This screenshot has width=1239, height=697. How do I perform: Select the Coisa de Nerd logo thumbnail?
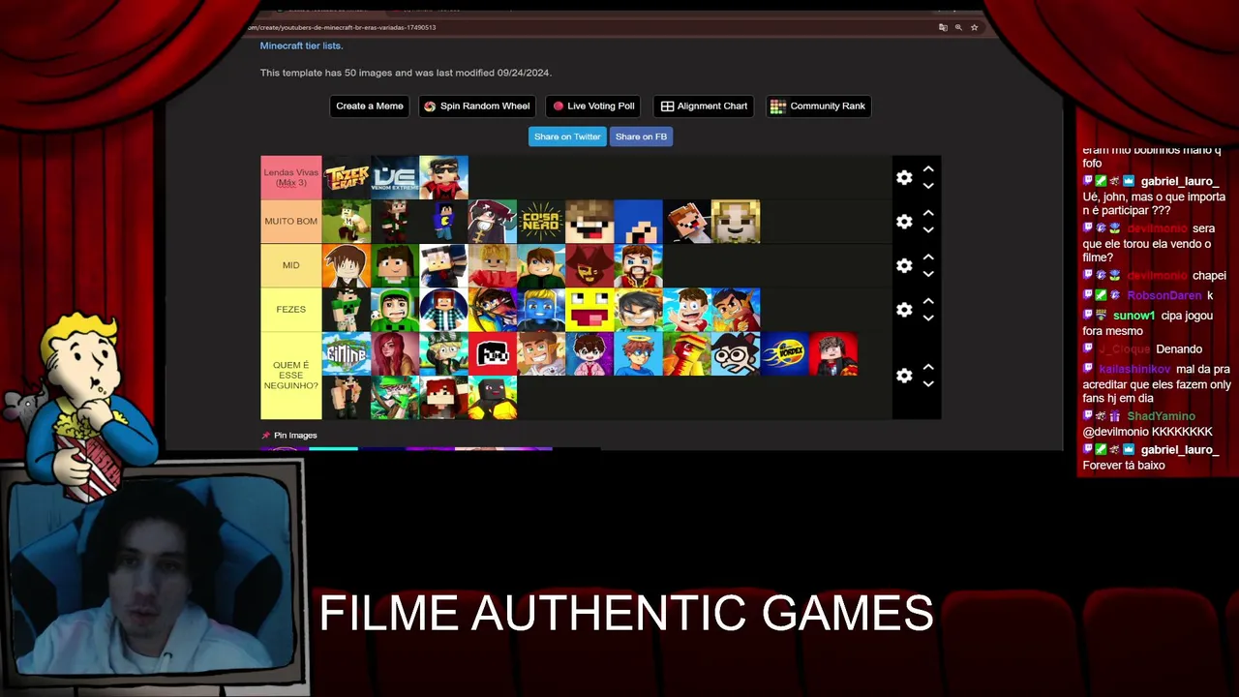coord(541,222)
